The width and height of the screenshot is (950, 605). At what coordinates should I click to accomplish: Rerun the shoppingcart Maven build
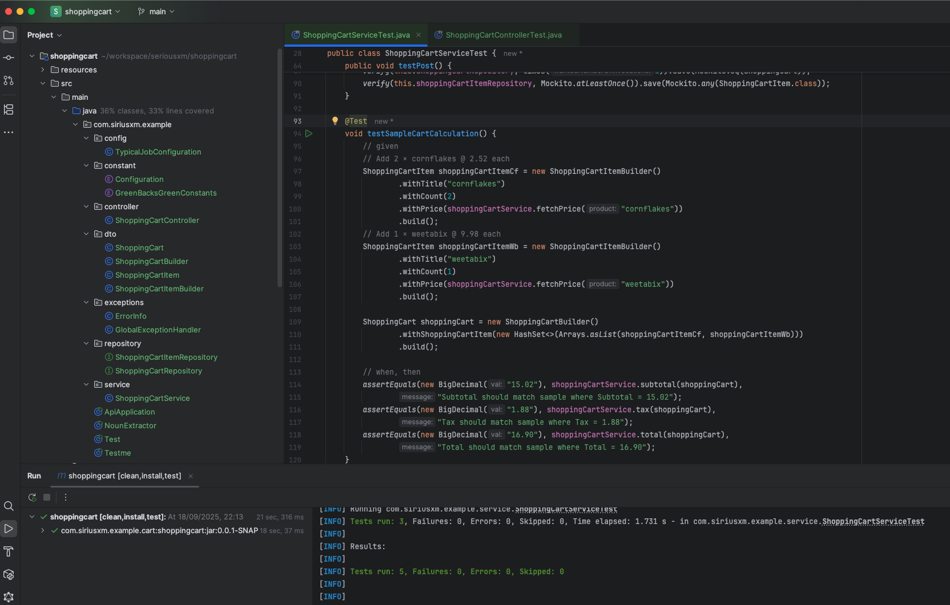(32, 497)
